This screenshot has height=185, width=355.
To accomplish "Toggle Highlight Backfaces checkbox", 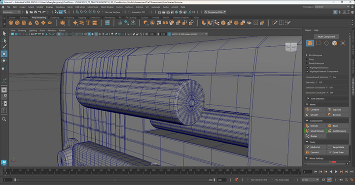I will click(308, 67).
